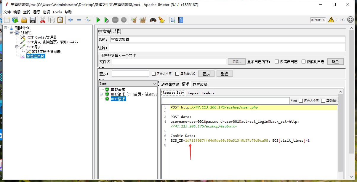Collapse the HTTP请求 node toggle in plan tree
This screenshot has width=357, height=182.
coord(17,47)
